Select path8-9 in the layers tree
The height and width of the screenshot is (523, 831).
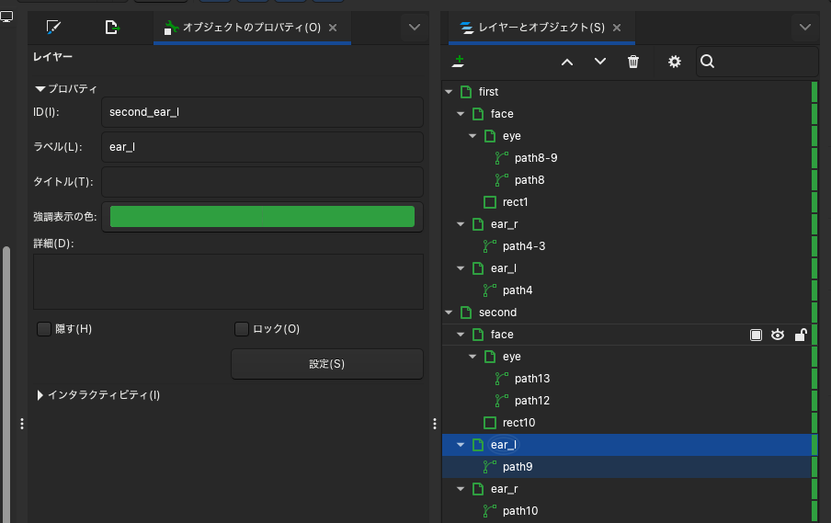tap(536, 158)
